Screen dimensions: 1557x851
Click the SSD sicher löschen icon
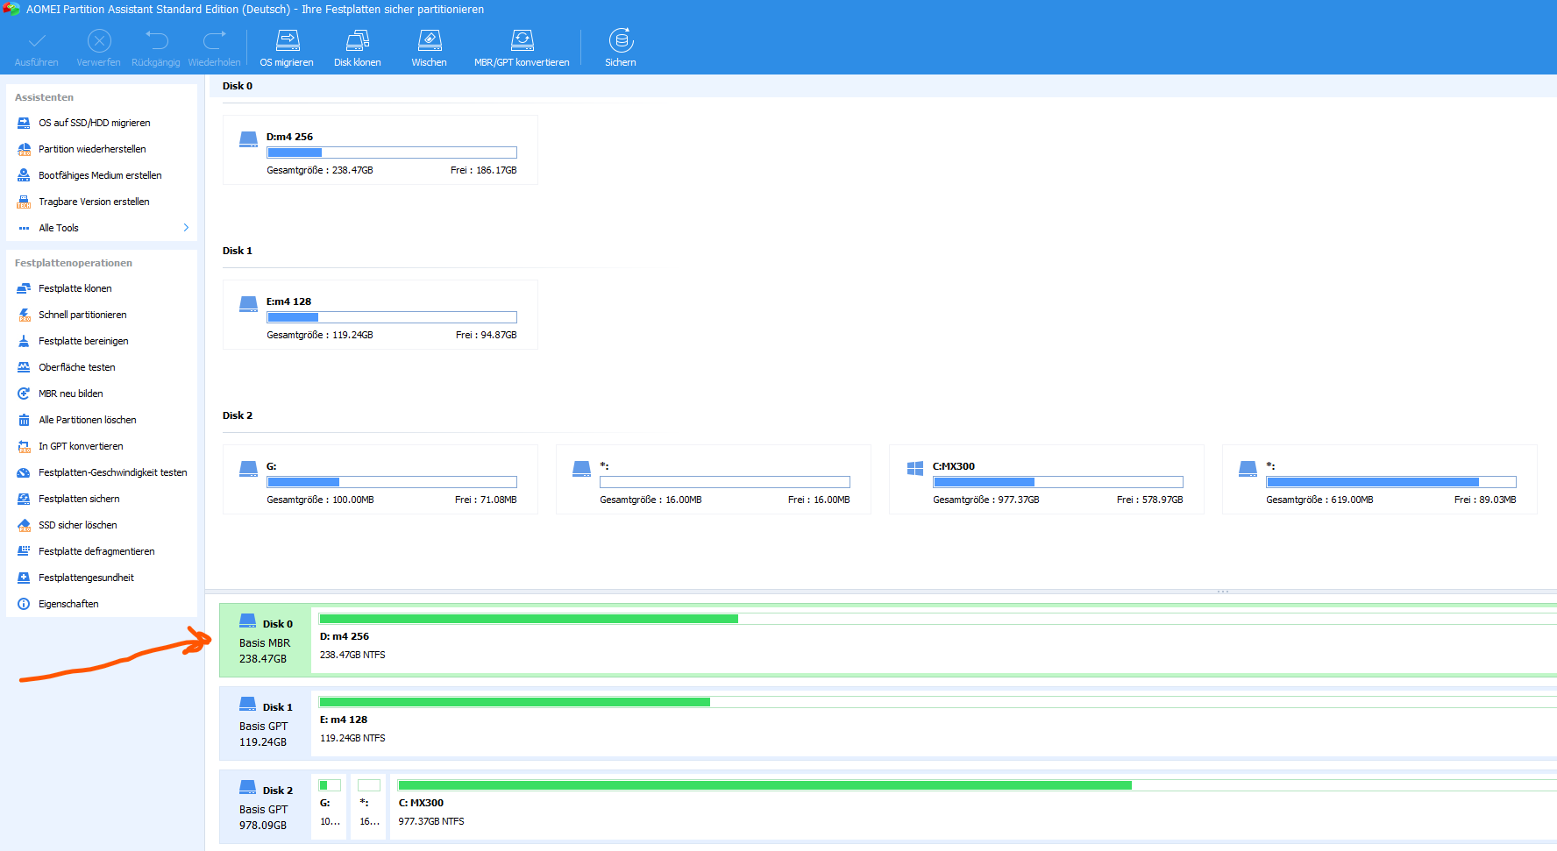click(x=24, y=525)
